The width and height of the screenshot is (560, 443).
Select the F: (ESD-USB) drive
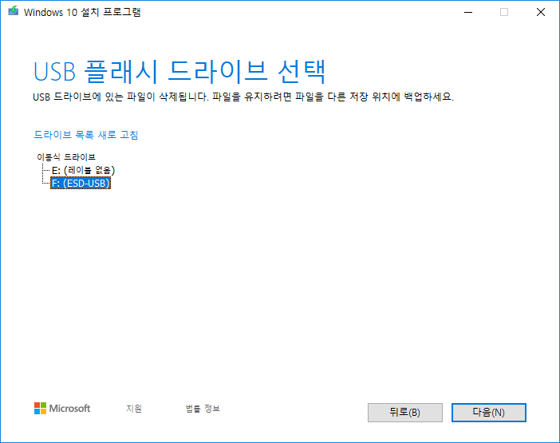pyautogui.click(x=81, y=184)
